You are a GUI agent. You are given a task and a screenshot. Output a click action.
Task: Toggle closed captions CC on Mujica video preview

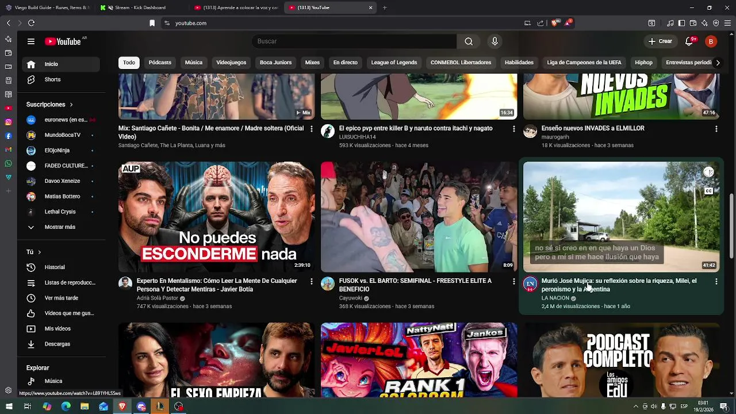point(708,191)
